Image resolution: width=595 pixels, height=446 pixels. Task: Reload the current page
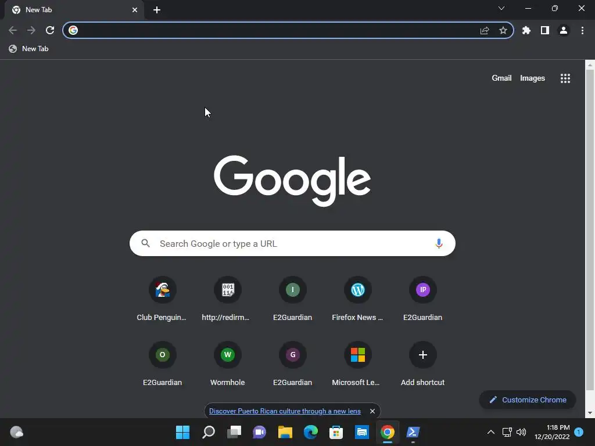click(x=50, y=30)
